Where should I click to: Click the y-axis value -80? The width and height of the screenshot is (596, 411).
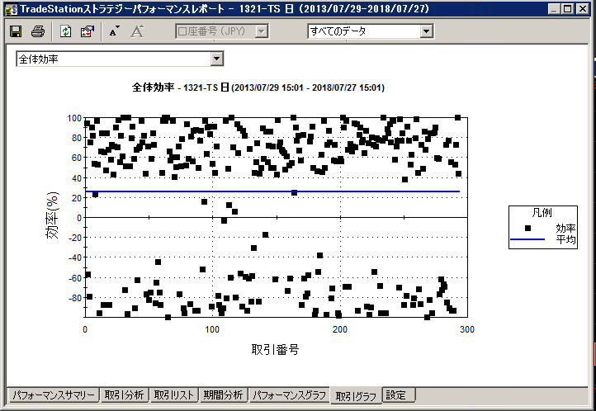(x=75, y=298)
